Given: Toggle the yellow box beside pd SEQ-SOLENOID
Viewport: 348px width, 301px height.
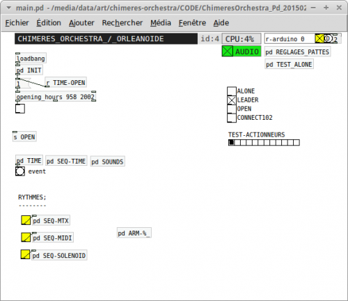Looking at the screenshot, I should click(26, 254).
